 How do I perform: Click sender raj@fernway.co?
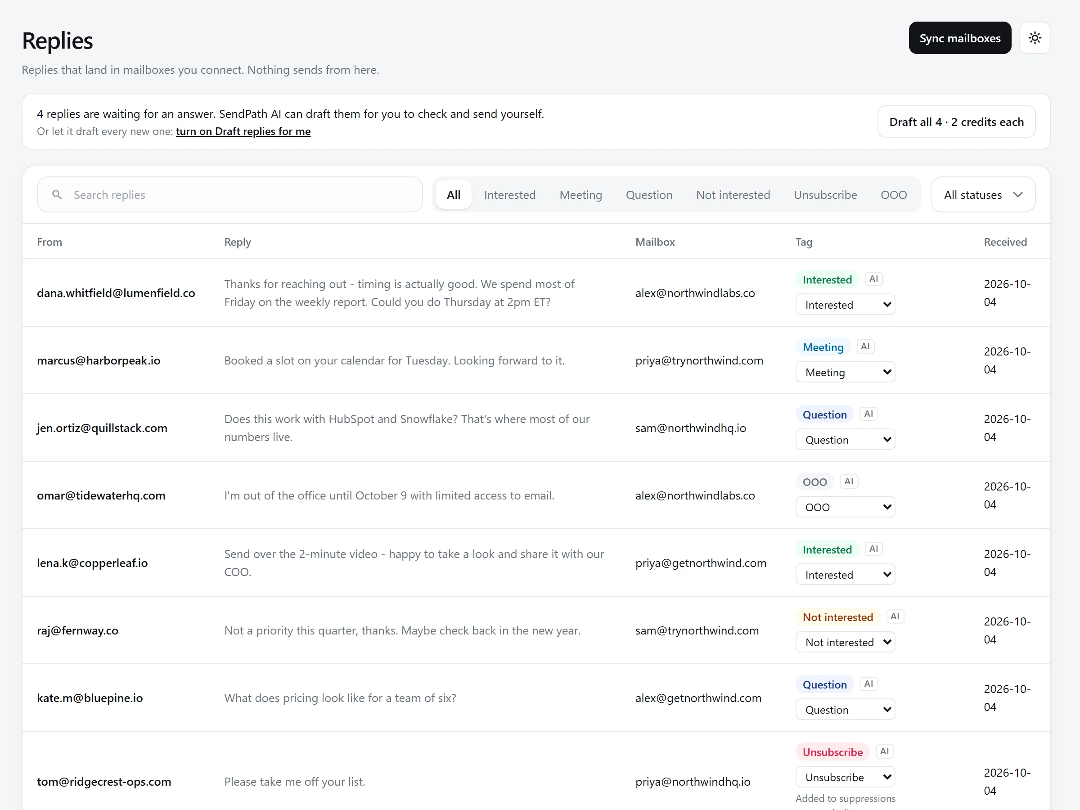78,630
